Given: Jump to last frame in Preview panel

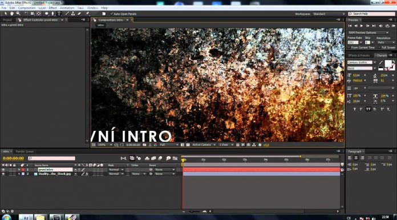Looking at the screenshot, I should [x=374, y=26].
